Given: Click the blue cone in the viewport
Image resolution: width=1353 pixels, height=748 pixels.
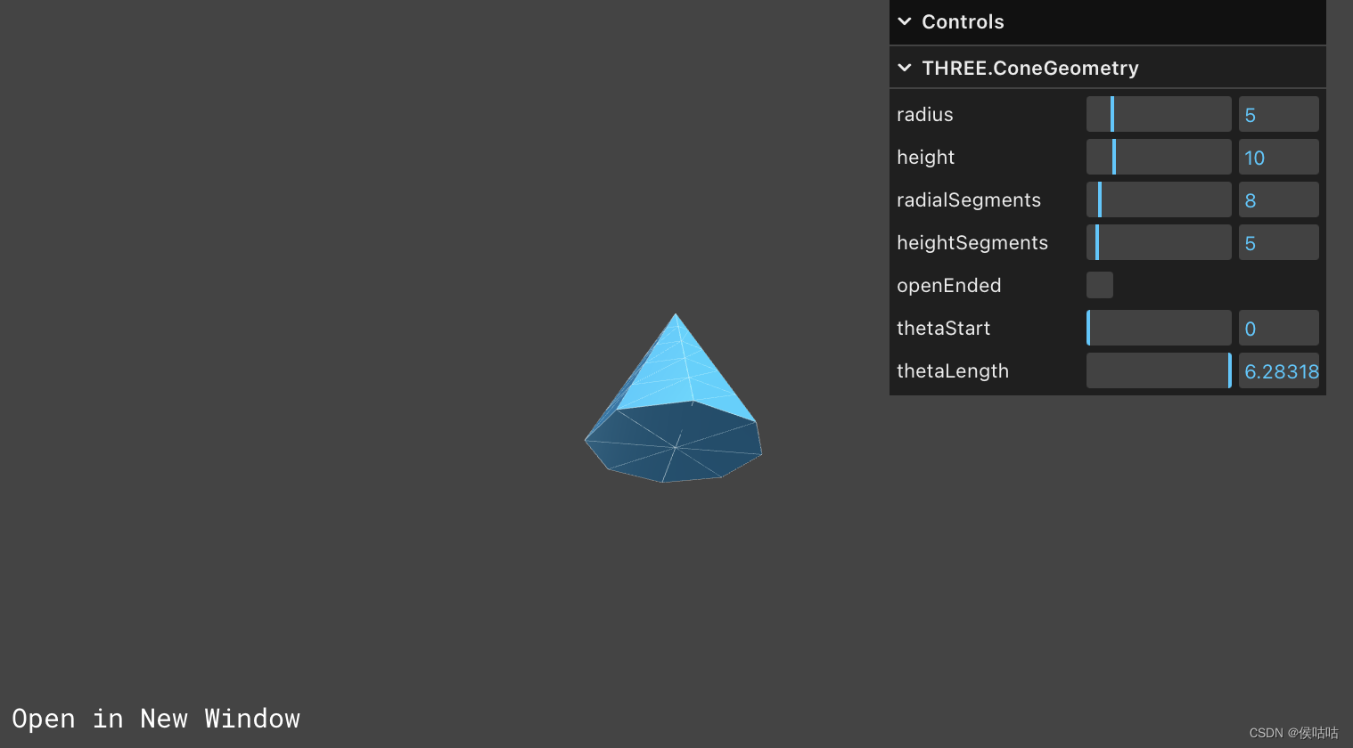Looking at the screenshot, I should (675, 401).
